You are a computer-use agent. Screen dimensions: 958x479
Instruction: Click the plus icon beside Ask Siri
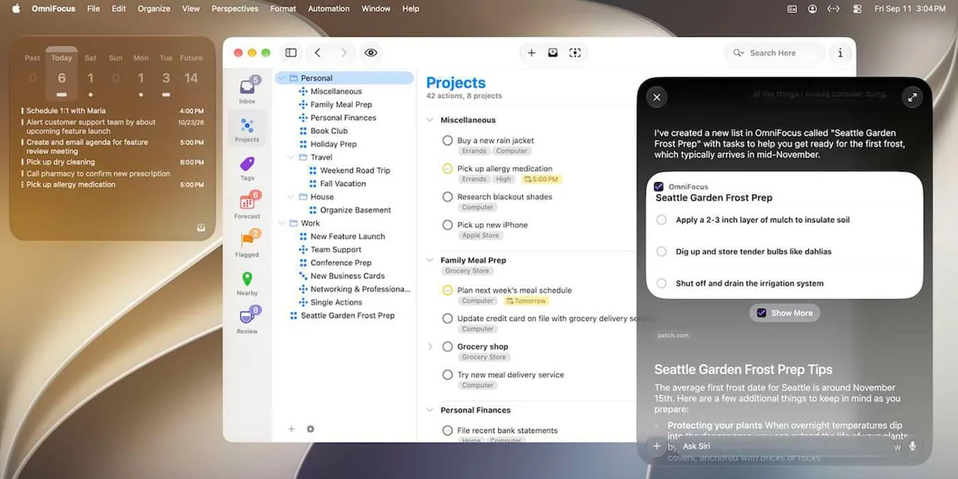(x=657, y=446)
